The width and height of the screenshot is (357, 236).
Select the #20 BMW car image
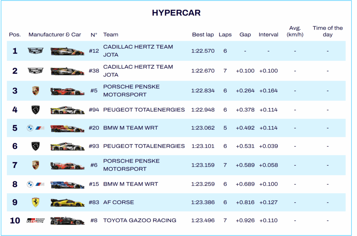pyautogui.click(x=67, y=128)
